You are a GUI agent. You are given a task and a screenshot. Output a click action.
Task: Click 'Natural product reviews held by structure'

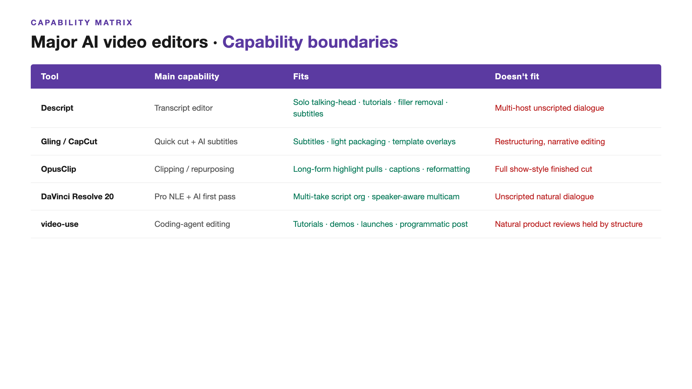click(569, 224)
